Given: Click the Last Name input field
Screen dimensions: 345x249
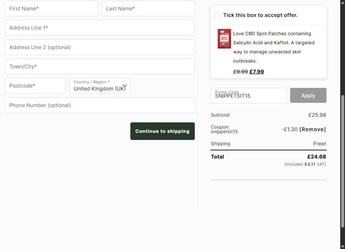Looking at the screenshot, I should tap(148, 8).
